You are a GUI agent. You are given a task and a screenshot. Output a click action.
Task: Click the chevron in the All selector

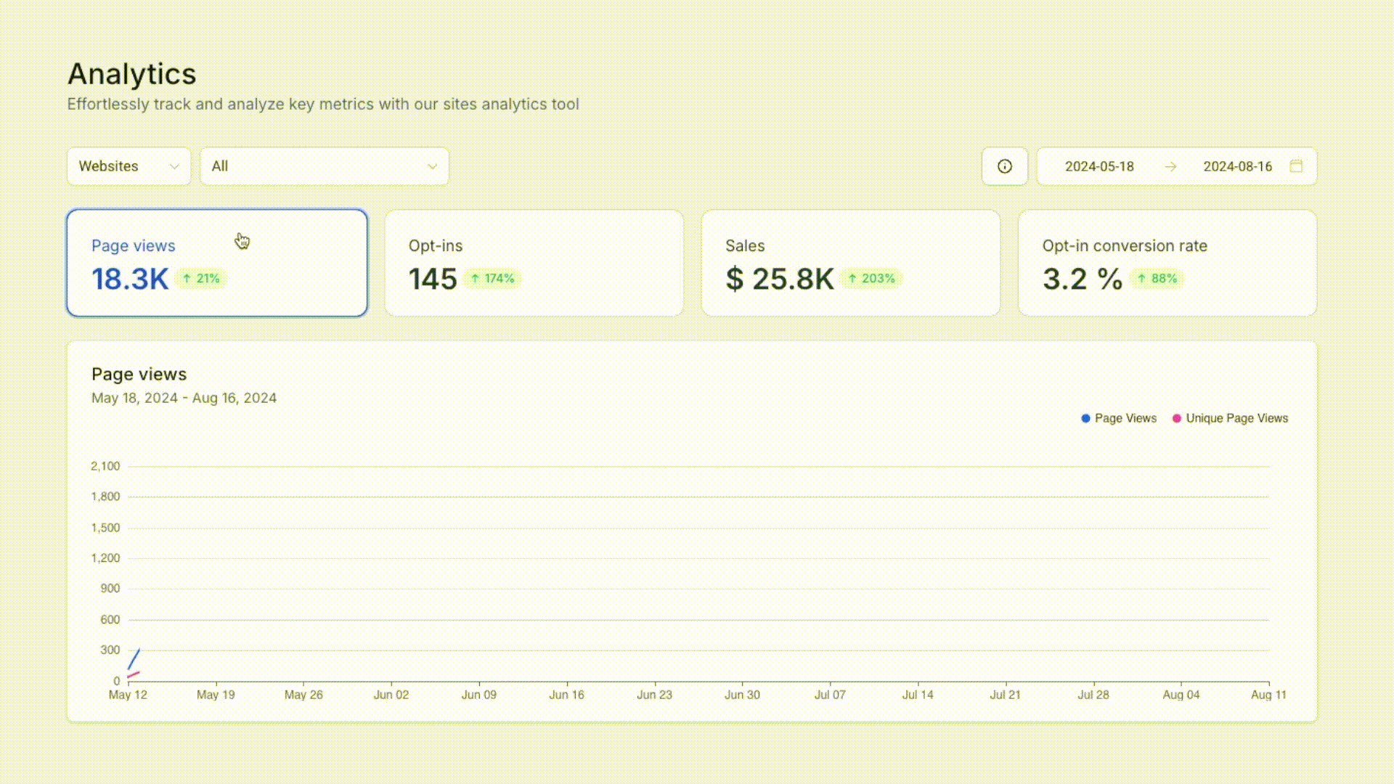tap(433, 166)
